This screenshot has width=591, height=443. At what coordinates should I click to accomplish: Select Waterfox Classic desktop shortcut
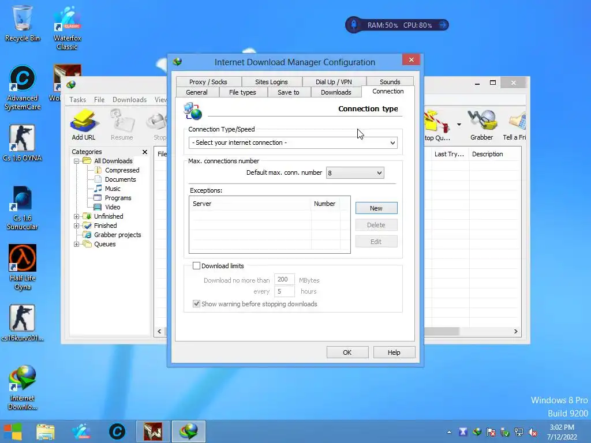(x=67, y=27)
